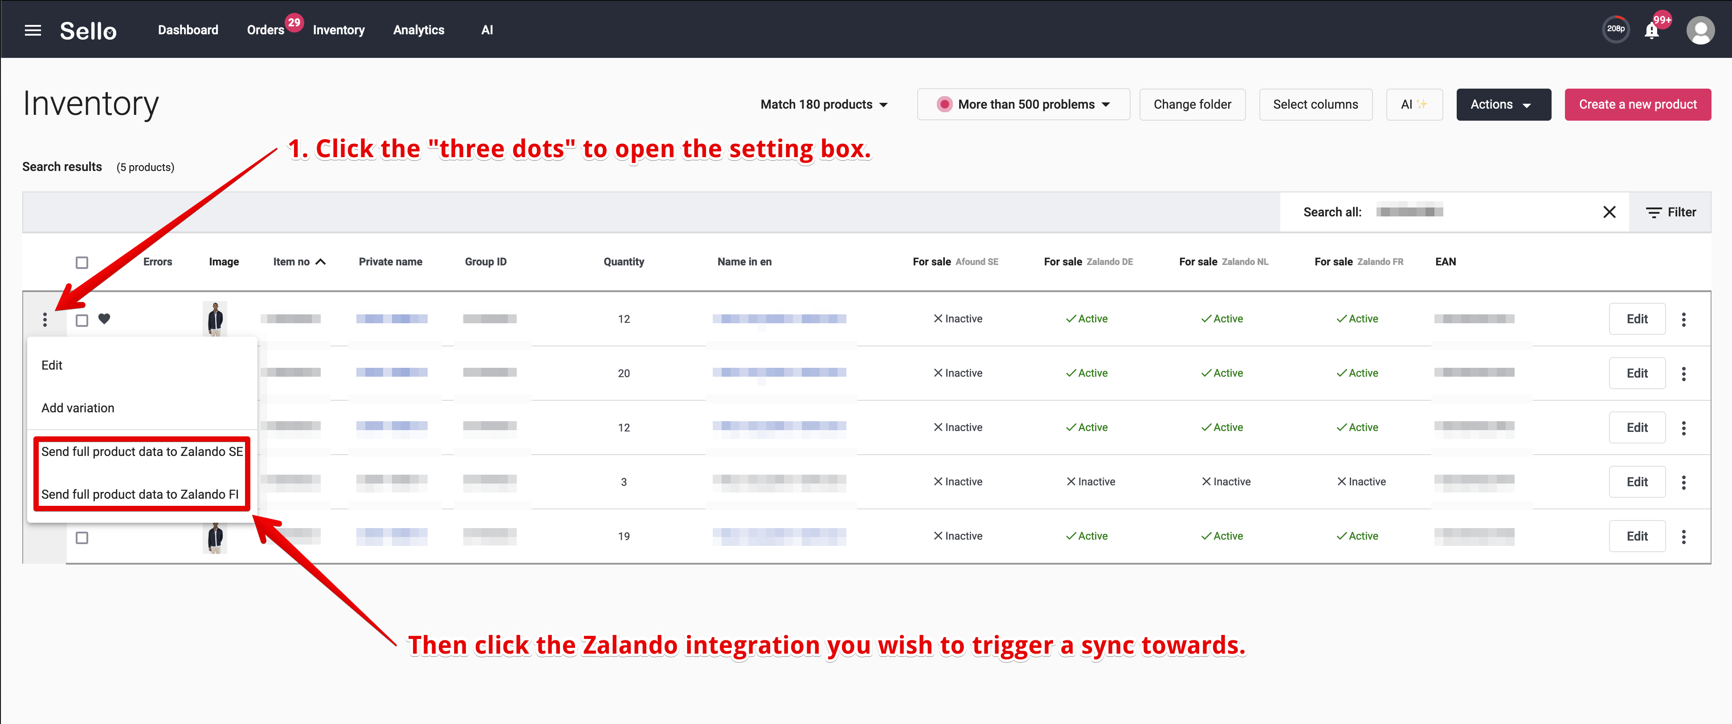Sort by Item no column
This screenshot has height=724, width=1732.
point(299,262)
